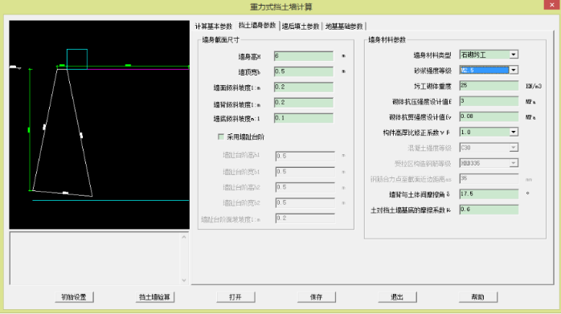Click the 土对挡土墙基底的摩擦系数μ input field
561x314 pixels.
point(489,210)
